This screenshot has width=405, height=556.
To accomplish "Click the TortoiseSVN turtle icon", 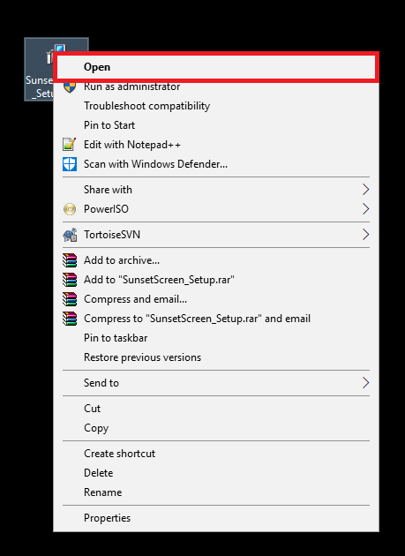I will coord(70,235).
